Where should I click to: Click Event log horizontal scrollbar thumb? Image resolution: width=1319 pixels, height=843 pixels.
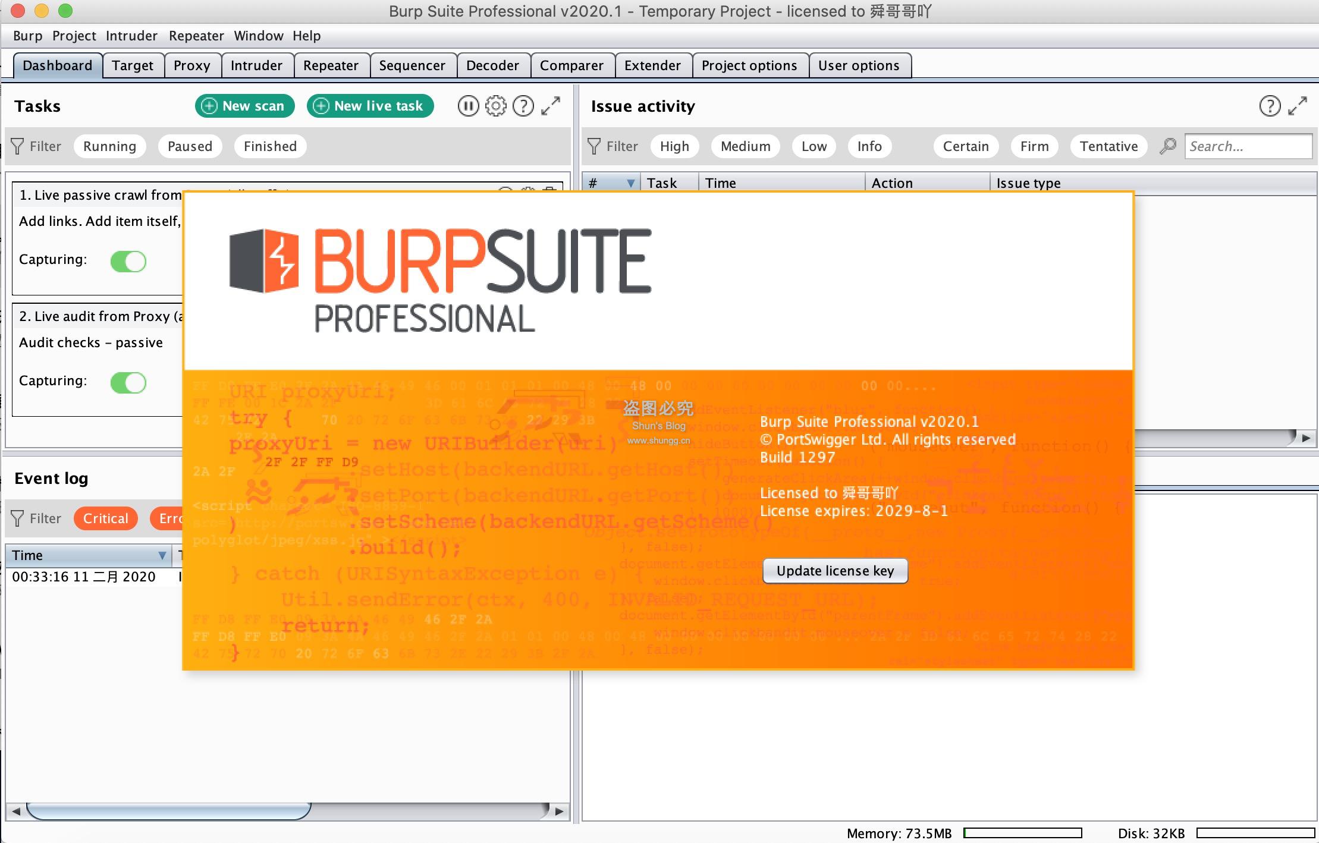pyautogui.click(x=168, y=811)
